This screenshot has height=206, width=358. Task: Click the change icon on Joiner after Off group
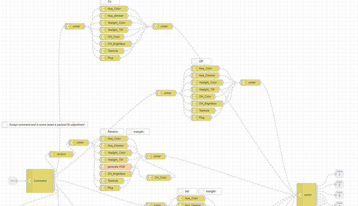point(243,83)
